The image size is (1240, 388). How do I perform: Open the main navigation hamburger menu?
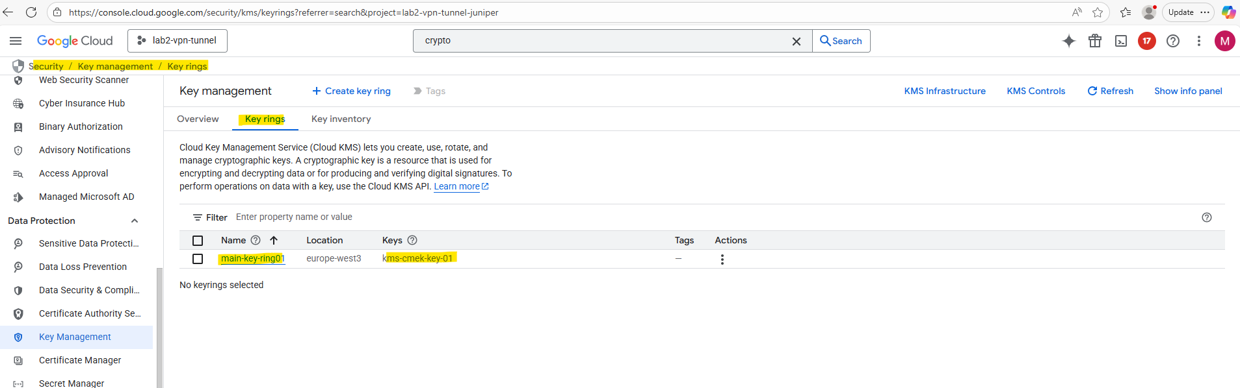(16, 41)
